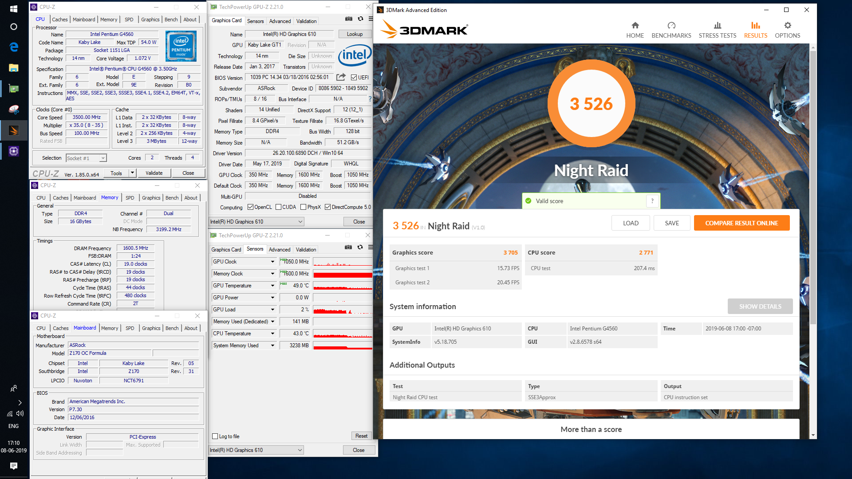
Task: Switch to SPD tab in CPU-Z Memory window
Action: click(130, 198)
